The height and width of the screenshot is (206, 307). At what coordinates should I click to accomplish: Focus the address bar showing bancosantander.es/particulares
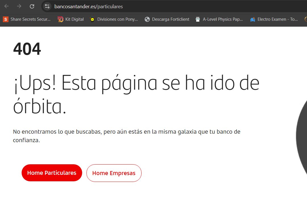click(x=174, y=6)
